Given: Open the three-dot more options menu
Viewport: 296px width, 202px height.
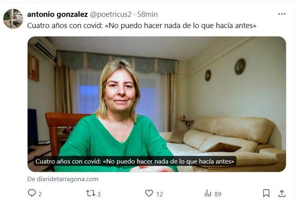Looking at the screenshot, I should pos(282,14).
